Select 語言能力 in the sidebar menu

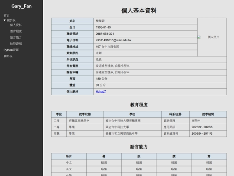(16, 37)
